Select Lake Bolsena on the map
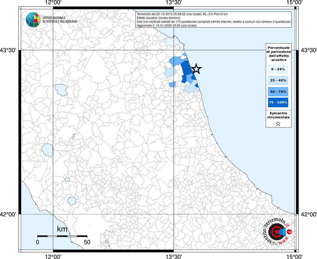The width and height of the screenshot is (317, 259). pos(47,149)
